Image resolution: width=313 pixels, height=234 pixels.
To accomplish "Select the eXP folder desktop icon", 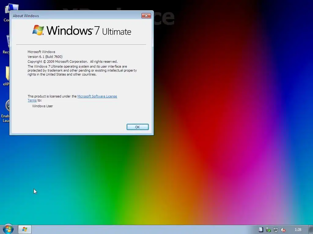I will (x=6, y=76).
